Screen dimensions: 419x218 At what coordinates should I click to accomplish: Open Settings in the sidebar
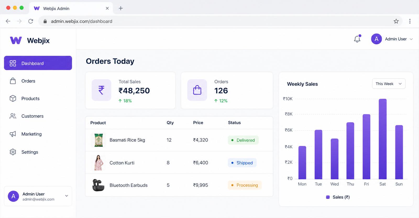(x=38, y=152)
